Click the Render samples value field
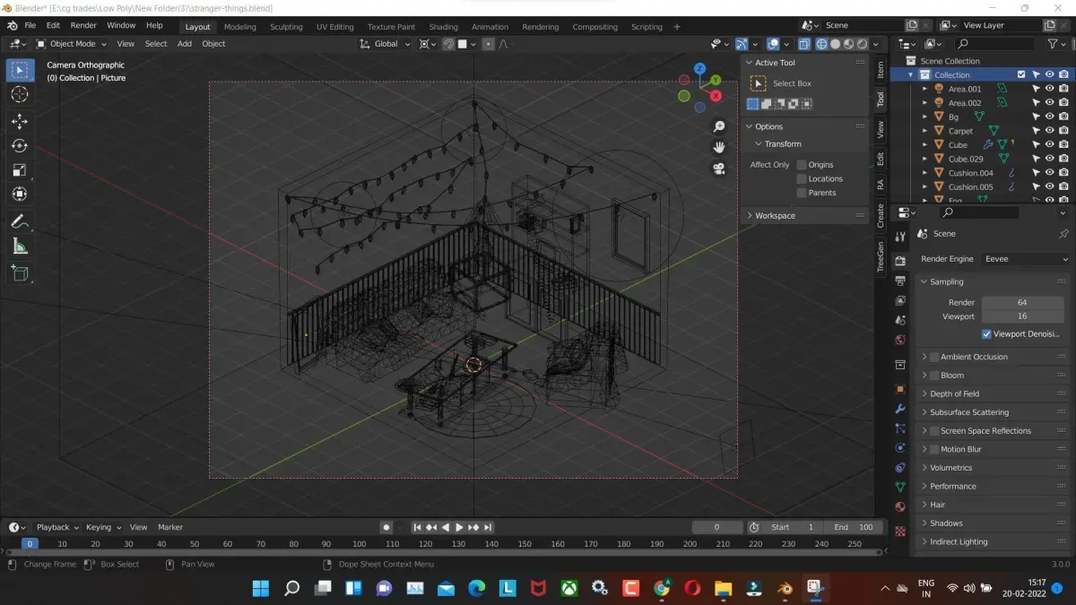The height and width of the screenshot is (605, 1076). (1022, 303)
